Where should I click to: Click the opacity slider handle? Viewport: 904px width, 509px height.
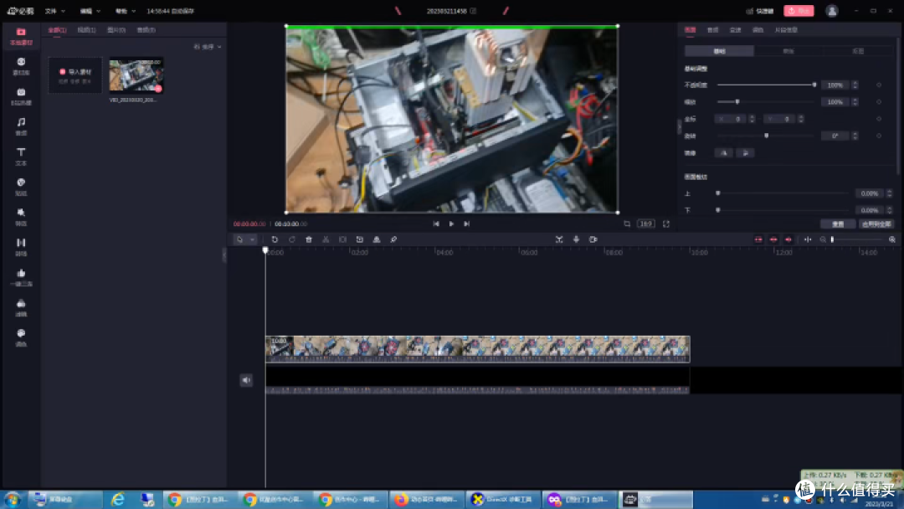(x=814, y=85)
